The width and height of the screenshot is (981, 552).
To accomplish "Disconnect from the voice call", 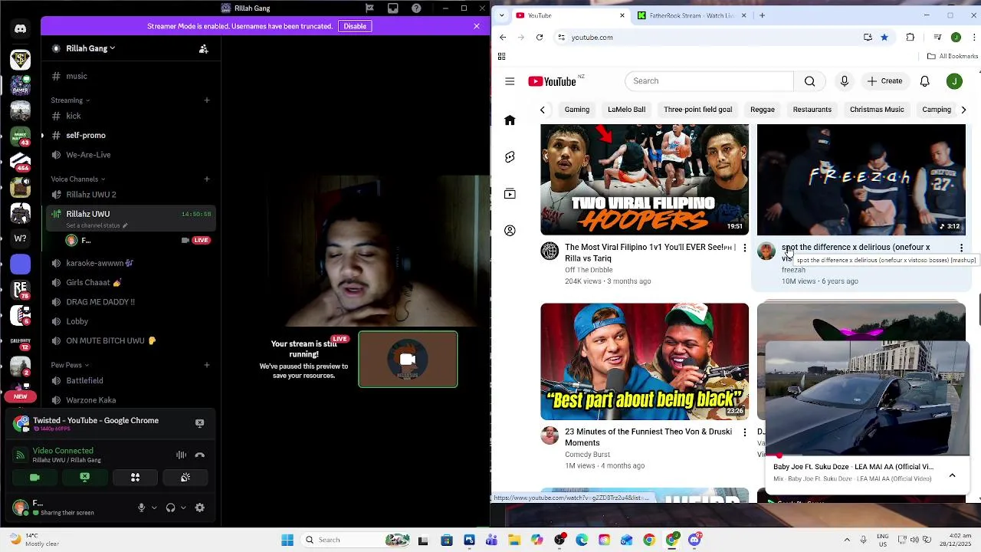I will pos(200,455).
